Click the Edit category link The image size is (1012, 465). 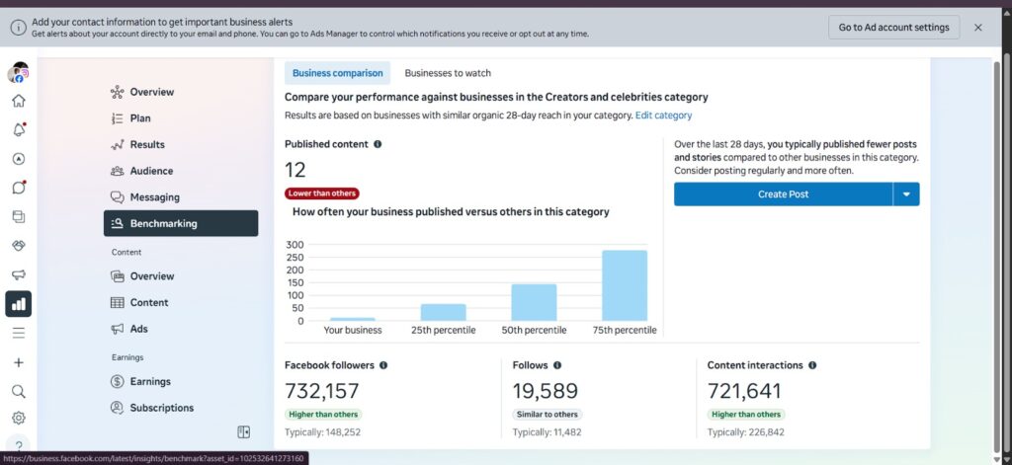[663, 116]
